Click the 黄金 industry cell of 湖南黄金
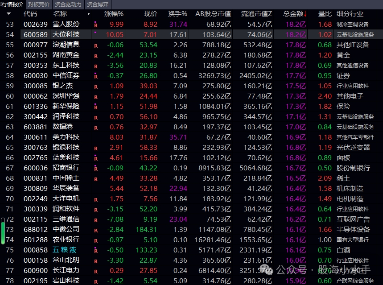The width and height of the screenshot is (383, 285). [343, 55]
